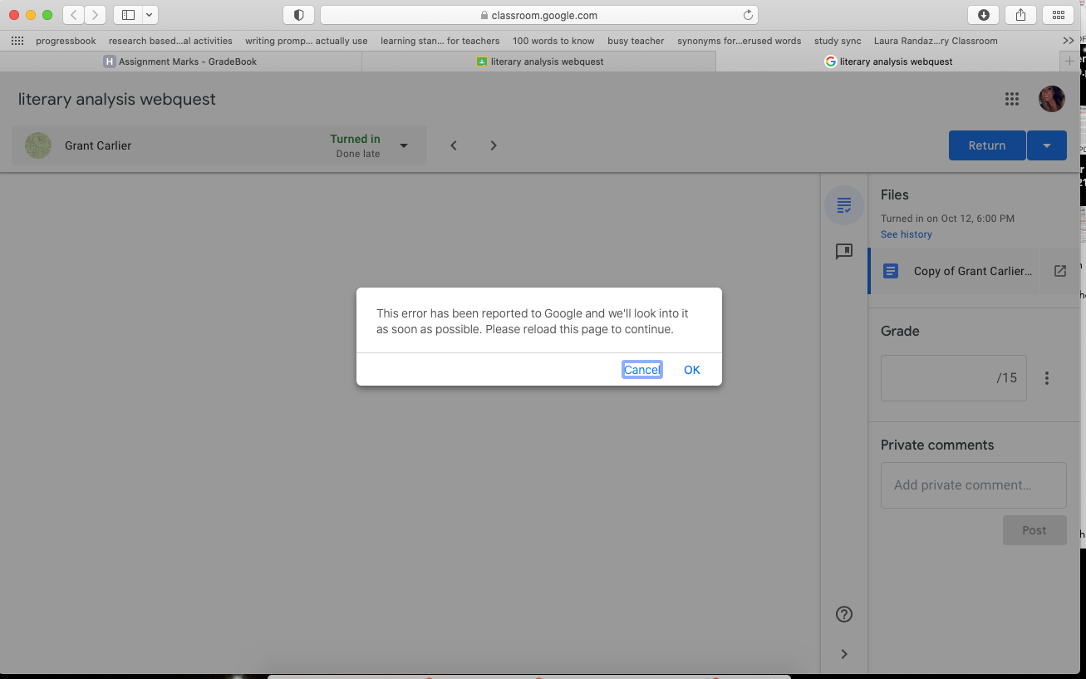1086x679 pixels.
Task: Reload the page from the address bar
Action: click(748, 15)
